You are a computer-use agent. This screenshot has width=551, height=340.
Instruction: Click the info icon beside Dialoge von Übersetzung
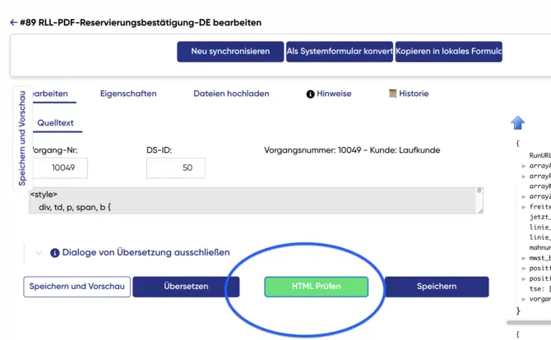(55, 253)
